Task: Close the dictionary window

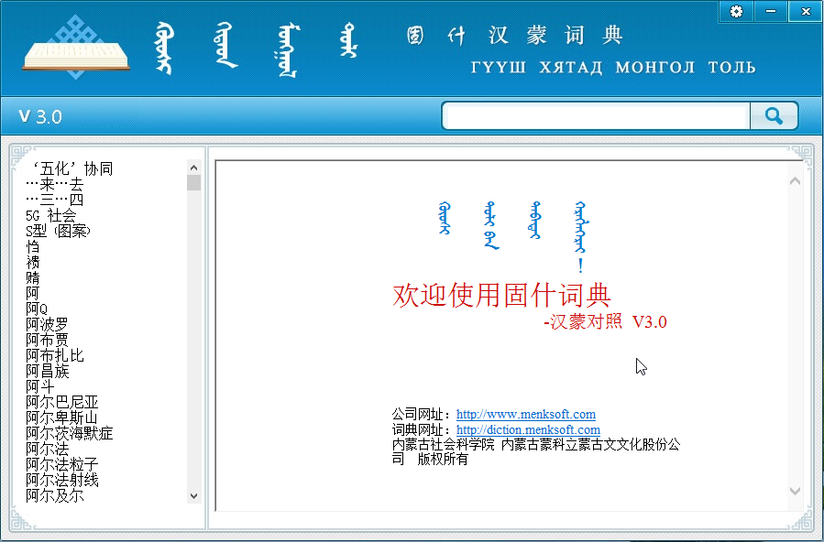Action: coord(805,11)
